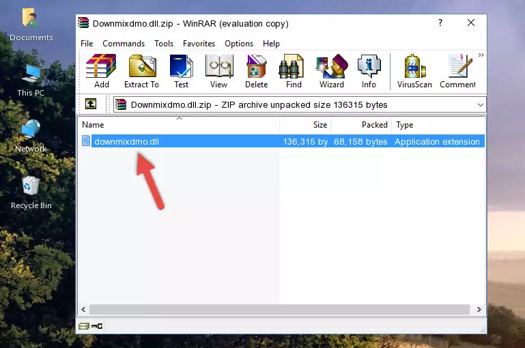Click the WinRAR title bar app icon
The width and height of the screenshot is (525, 348).
point(83,23)
